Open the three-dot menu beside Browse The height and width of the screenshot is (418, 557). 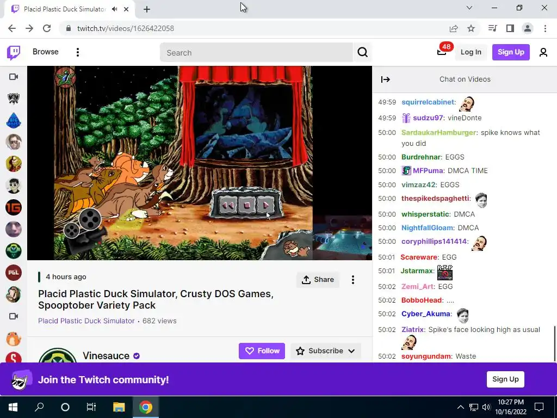point(77,52)
